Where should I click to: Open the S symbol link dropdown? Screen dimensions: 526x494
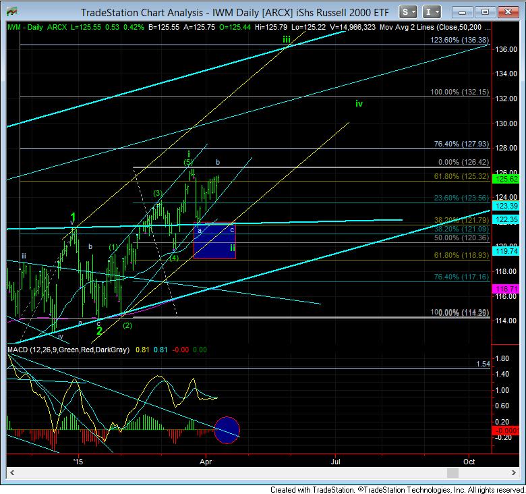408,12
